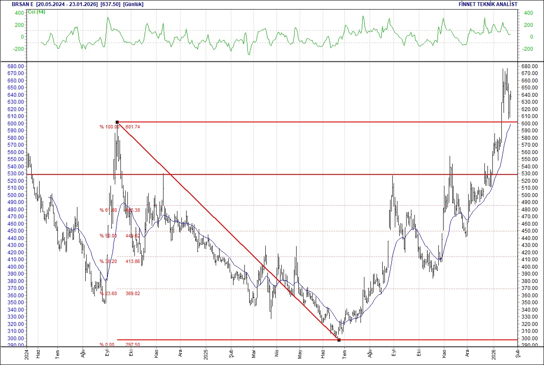
Task: Select the lower Fibonacci anchor square marker
Action: 338,340
